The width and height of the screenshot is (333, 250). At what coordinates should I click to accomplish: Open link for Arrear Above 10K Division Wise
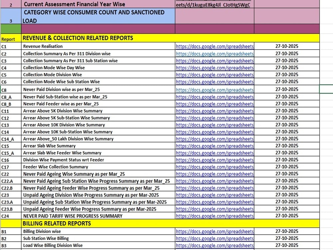tap(215, 125)
